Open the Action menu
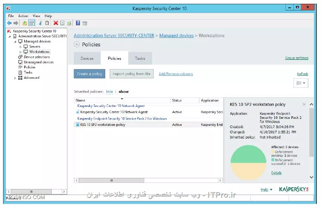The width and height of the screenshot is (322, 205). 23,16
